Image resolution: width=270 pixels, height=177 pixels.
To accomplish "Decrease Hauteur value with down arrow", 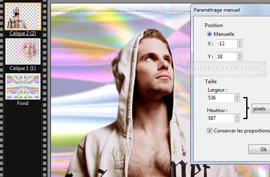I will [237, 121].
